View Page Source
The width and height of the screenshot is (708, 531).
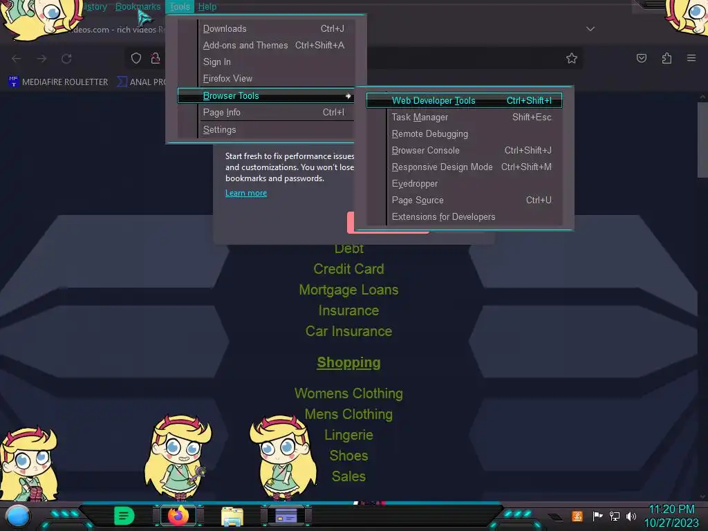(x=464, y=200)
